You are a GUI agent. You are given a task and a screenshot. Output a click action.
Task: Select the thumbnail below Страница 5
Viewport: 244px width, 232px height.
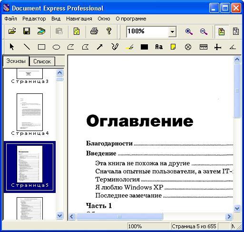[x=29, y=208]
